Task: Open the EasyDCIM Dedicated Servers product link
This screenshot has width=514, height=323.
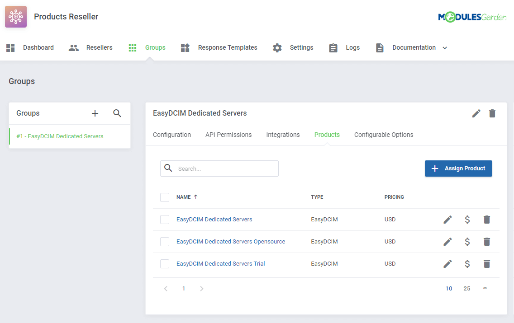Action: 214,220
